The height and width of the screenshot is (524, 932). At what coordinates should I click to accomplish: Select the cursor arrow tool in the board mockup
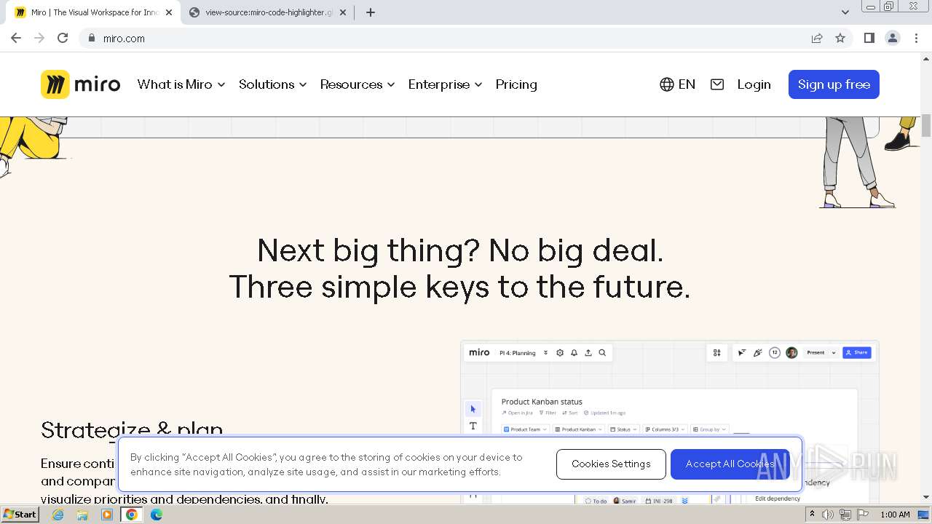473,409
